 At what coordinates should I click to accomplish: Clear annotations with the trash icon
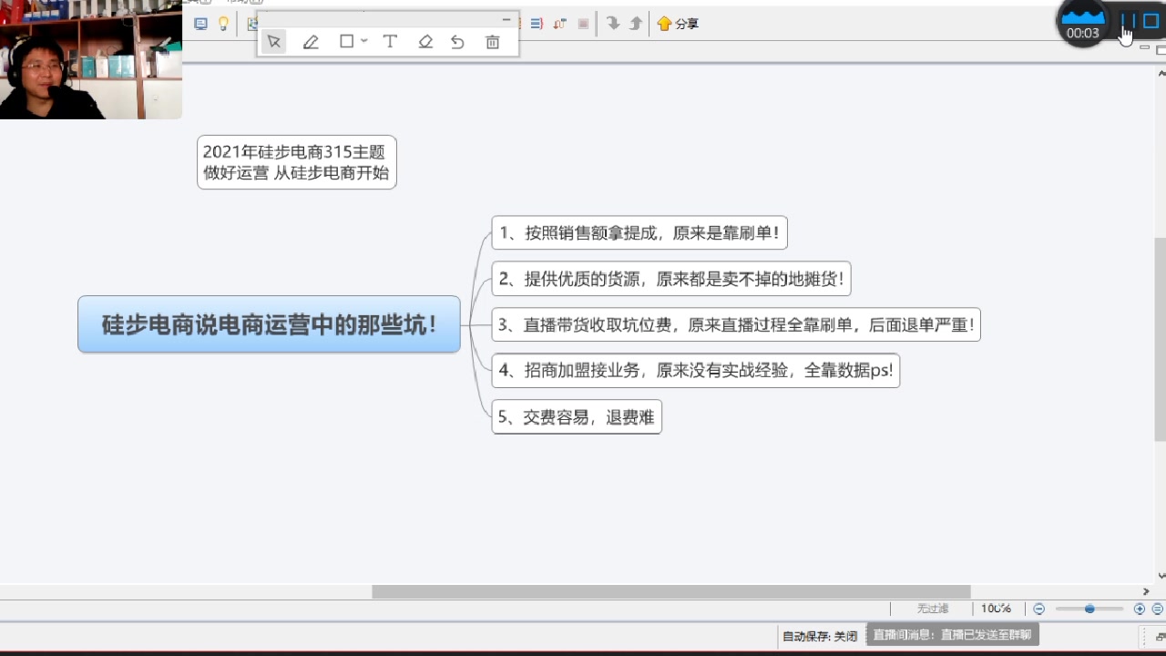coord(493,42)
